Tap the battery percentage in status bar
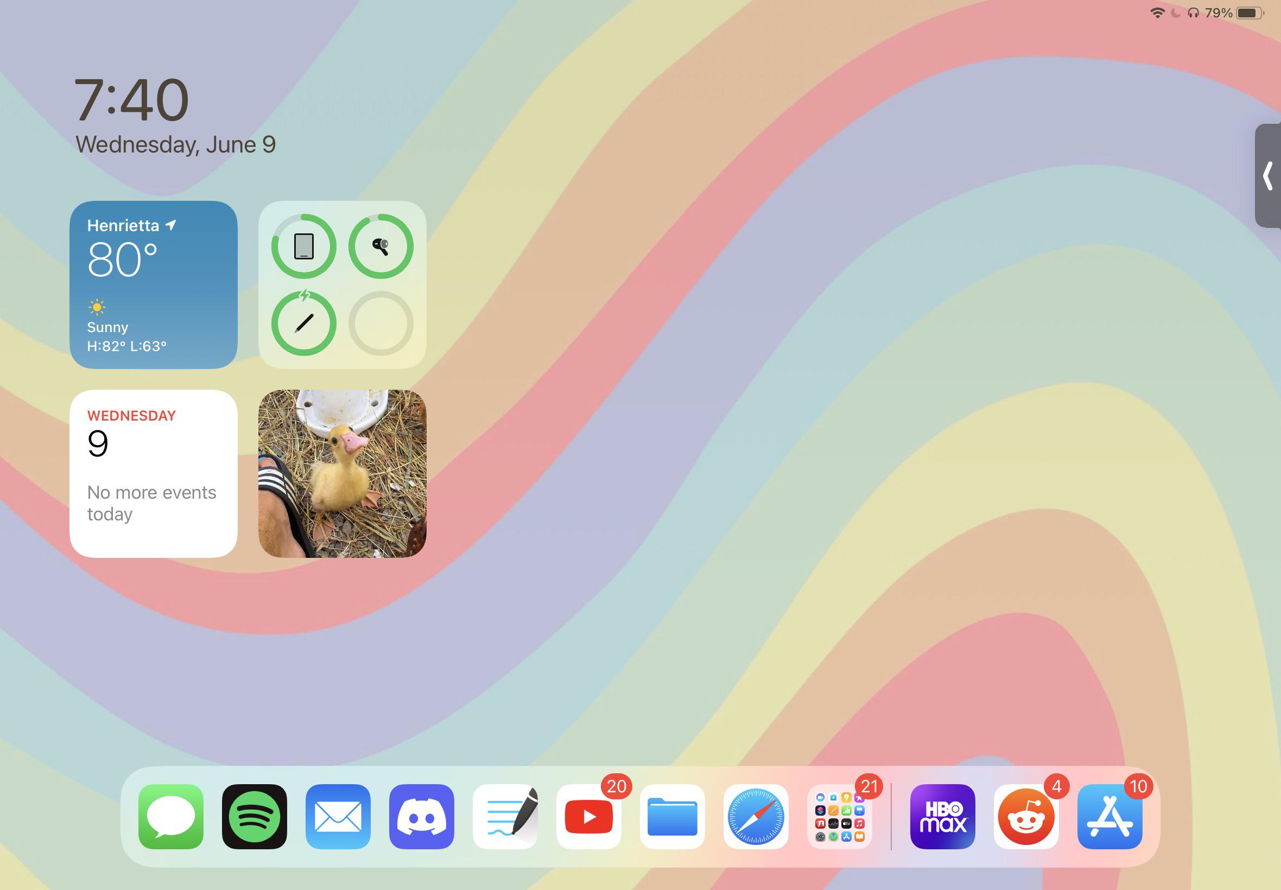 (1219, 13)
